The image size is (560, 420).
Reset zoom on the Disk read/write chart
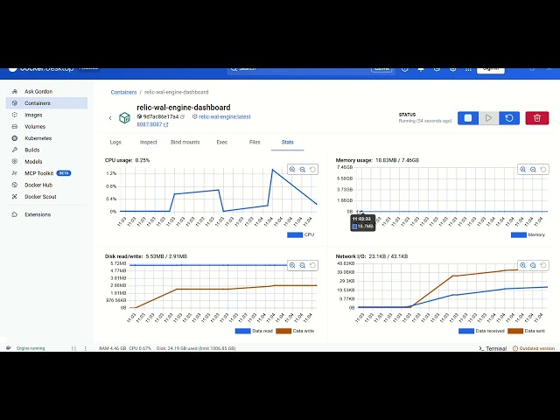pyautogui.click(x=312, y=265)
